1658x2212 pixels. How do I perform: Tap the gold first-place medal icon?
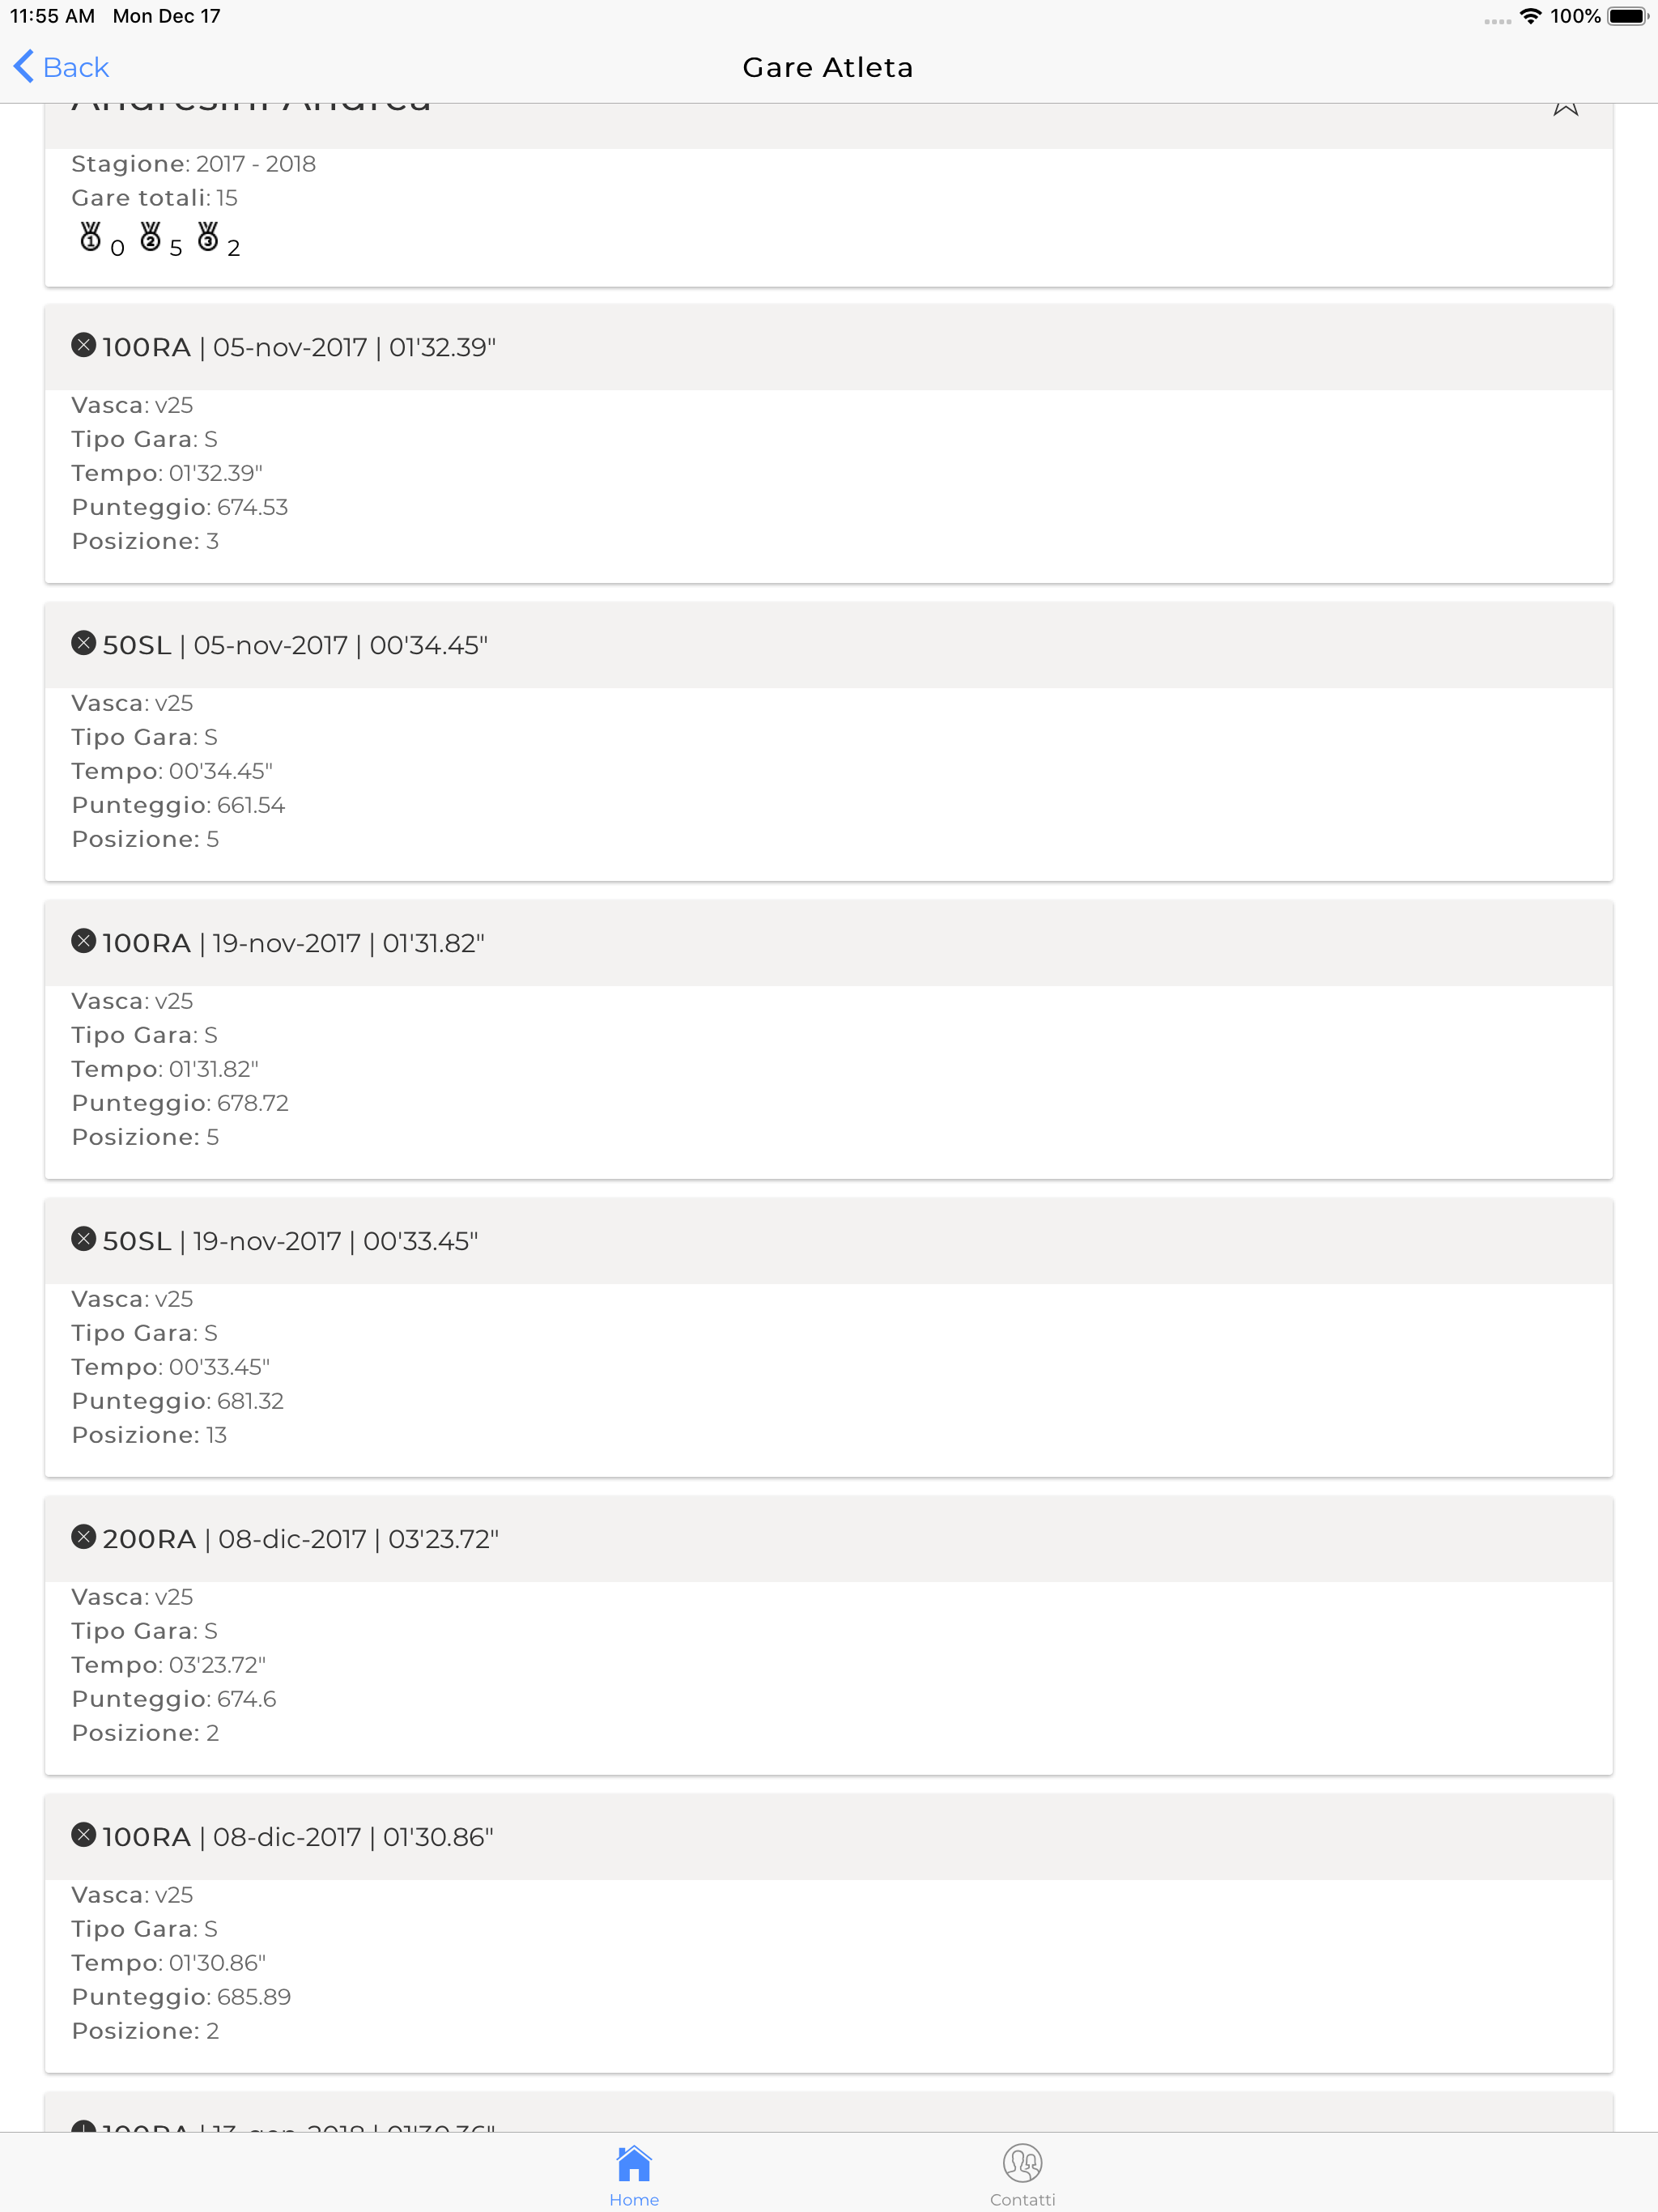click(90, 237)
